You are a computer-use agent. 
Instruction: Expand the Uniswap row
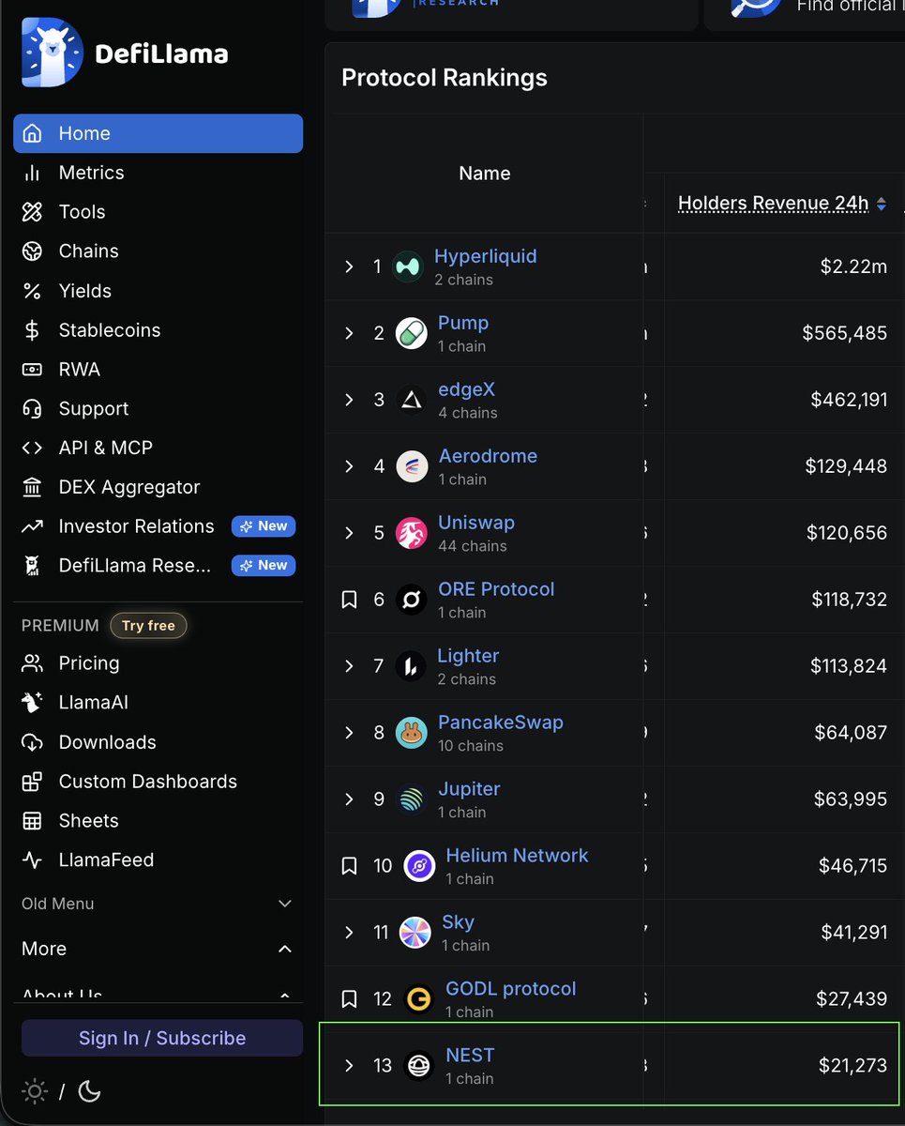coord(349,533)
